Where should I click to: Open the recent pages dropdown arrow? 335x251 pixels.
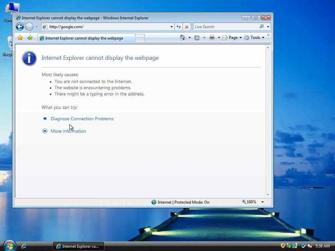pyautogui.click(x=37, y=27)
